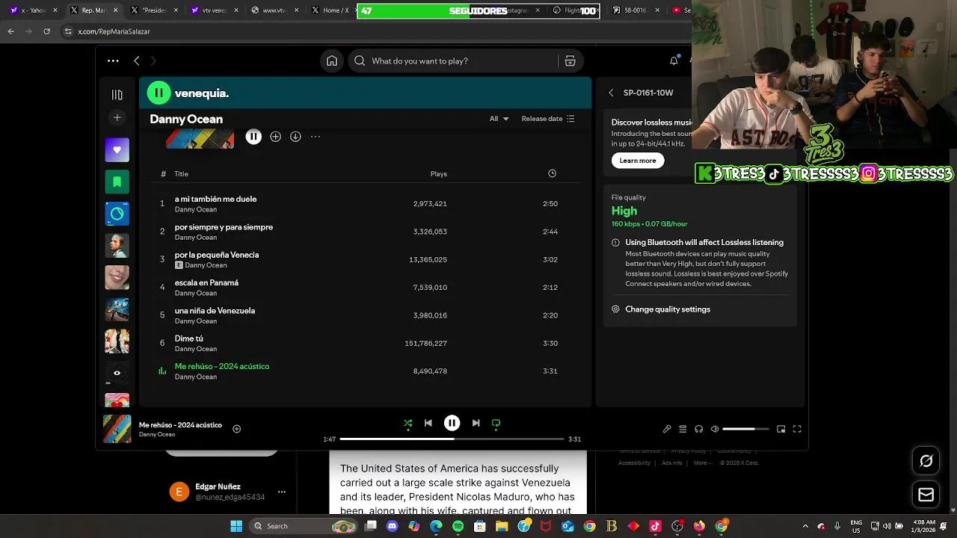957x538 pixels.
Task: Go to Spotify Home
Action: pyautogui.click(x=332, y=61)
